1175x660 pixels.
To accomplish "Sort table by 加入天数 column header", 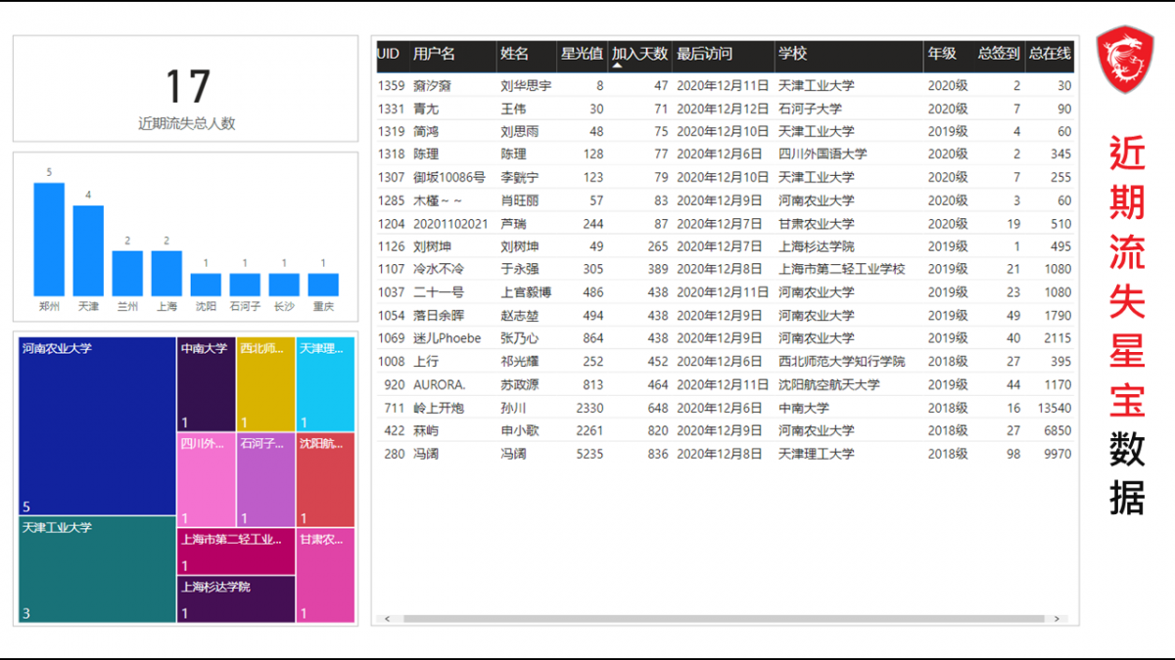I will (639, 54).
